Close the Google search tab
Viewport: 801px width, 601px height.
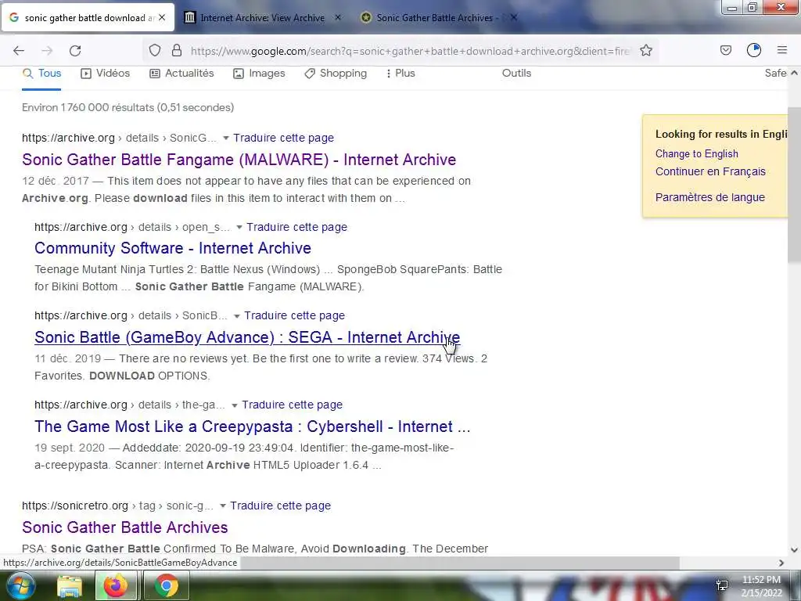click(162, 17)
